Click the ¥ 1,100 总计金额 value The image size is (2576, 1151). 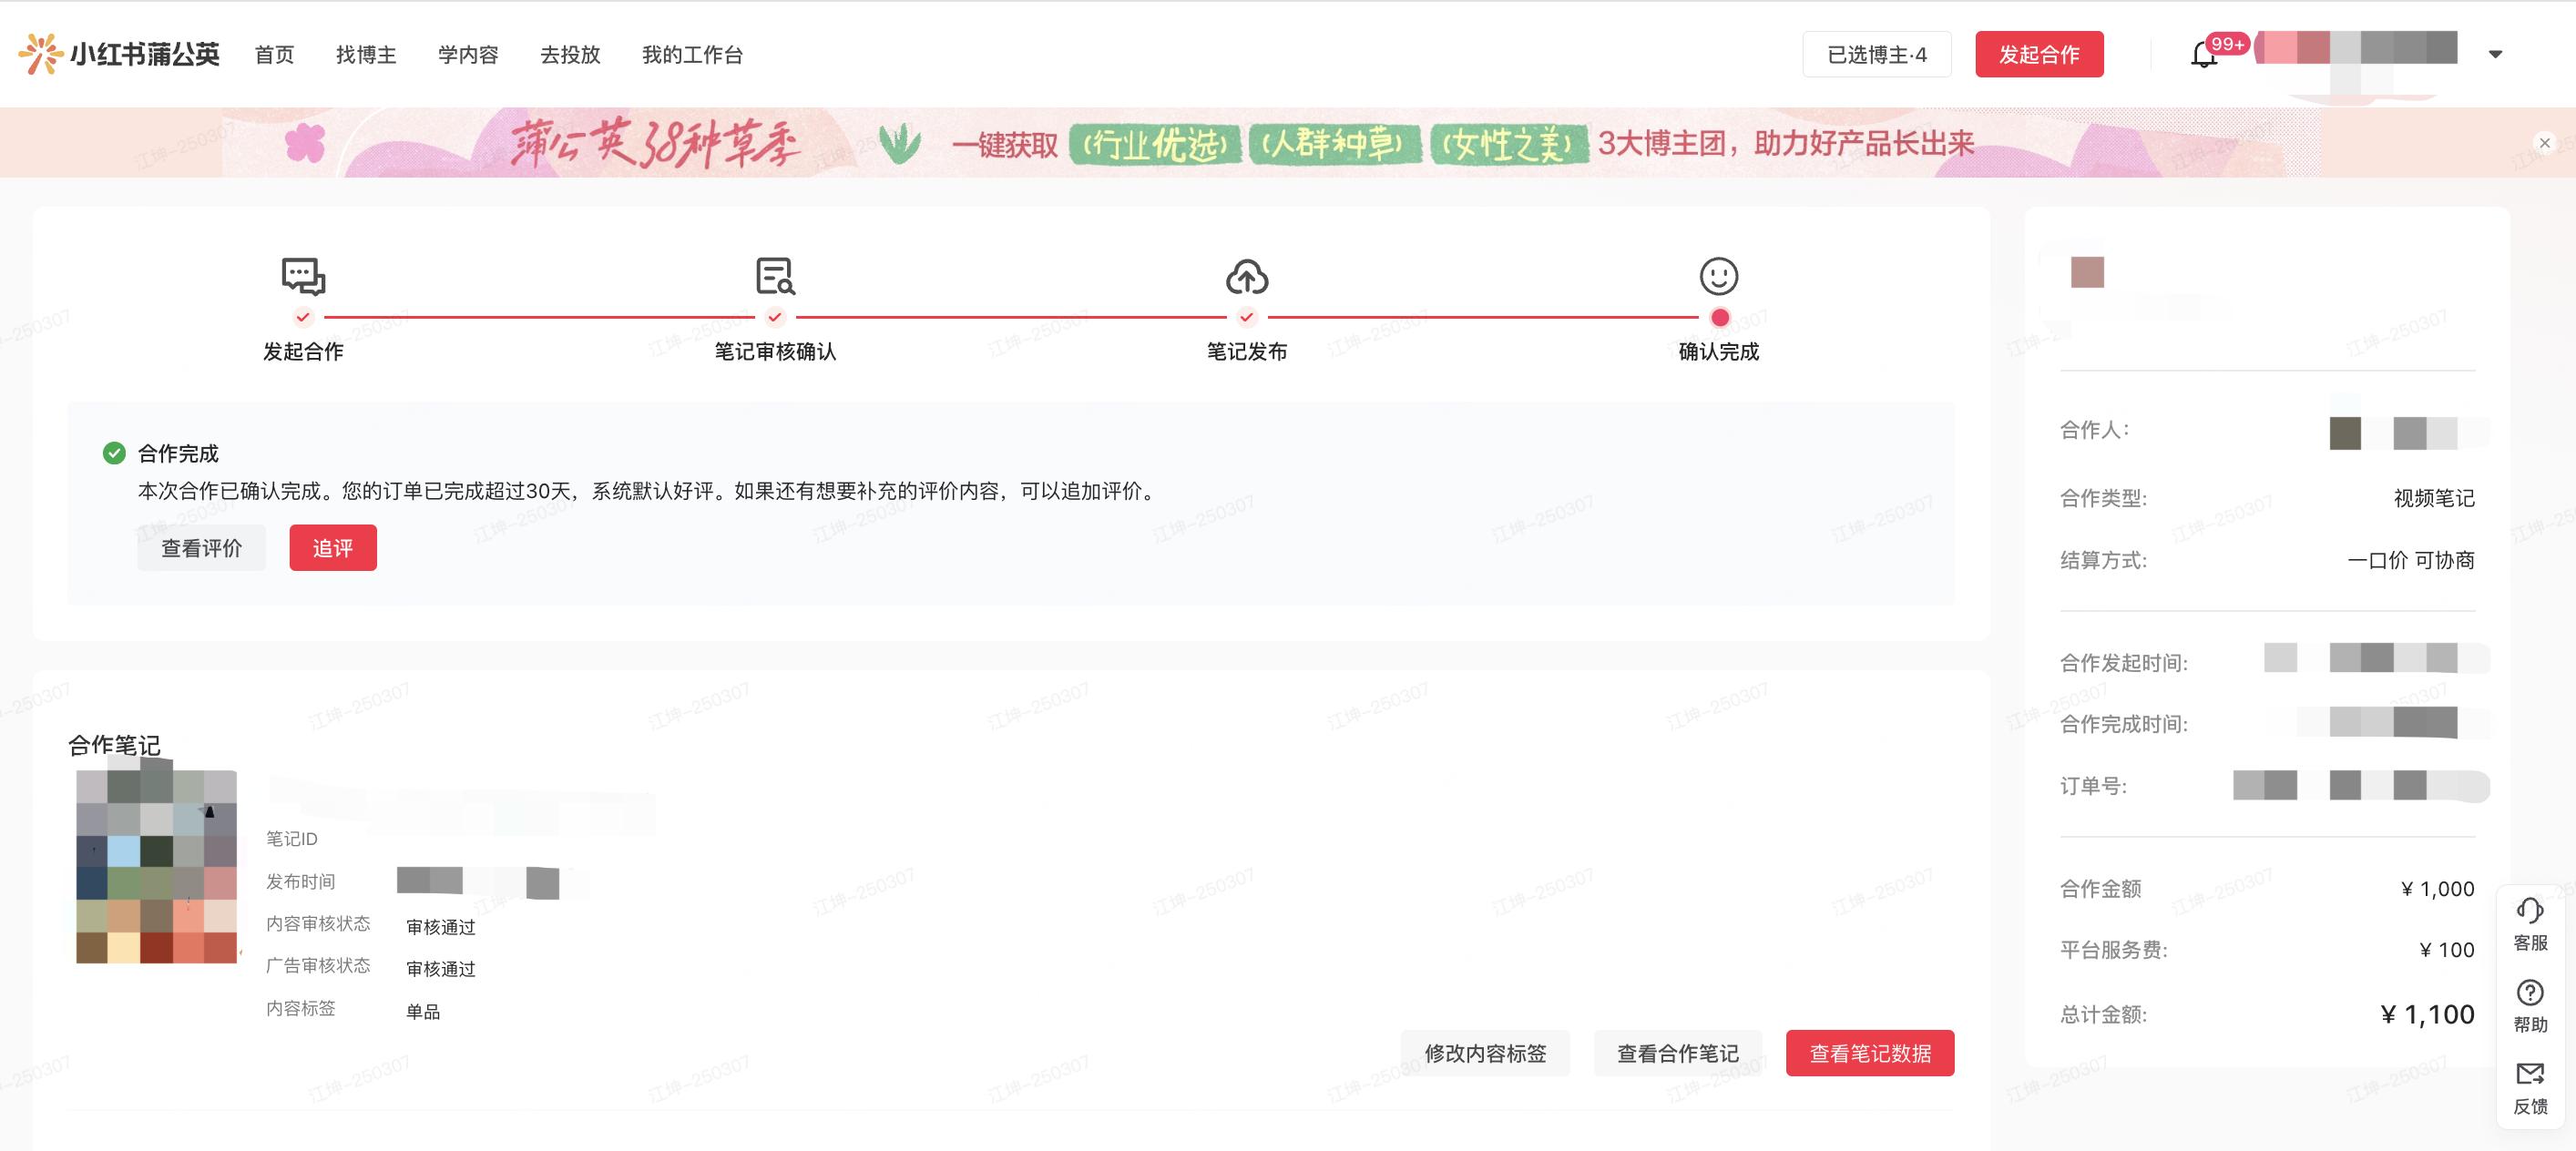tap(2427, 1014)
